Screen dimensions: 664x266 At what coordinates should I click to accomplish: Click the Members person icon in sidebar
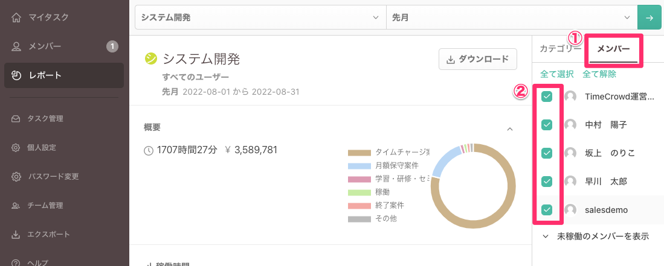tap(16, 46)
